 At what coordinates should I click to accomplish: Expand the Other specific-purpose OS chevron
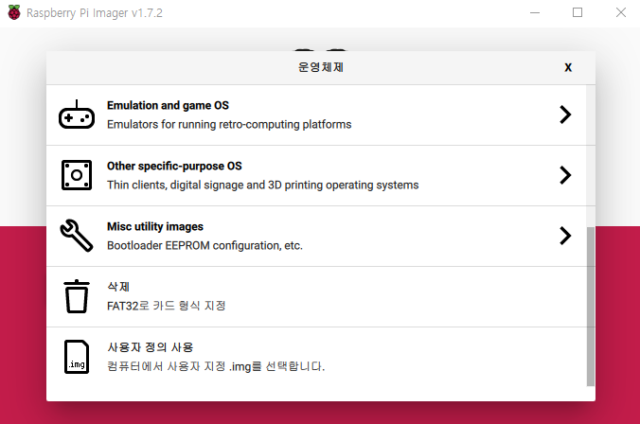[565, 175]
